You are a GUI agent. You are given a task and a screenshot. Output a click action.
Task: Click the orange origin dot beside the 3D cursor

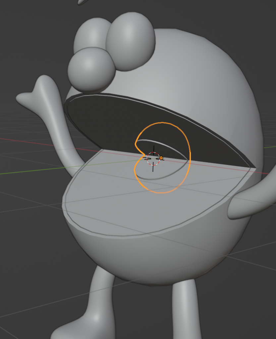click(x=161, y=158)
